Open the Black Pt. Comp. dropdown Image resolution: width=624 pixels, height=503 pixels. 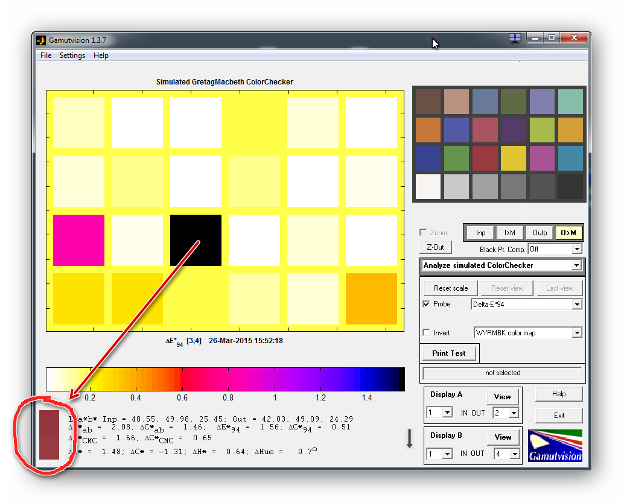[576, 249]
